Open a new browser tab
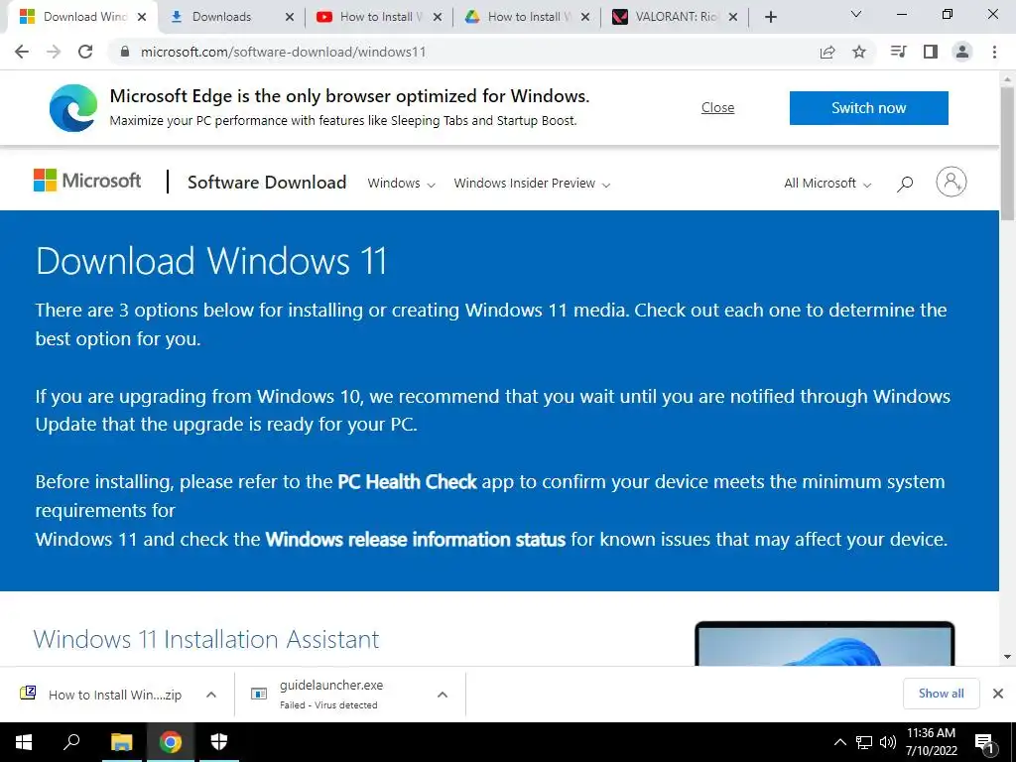 point(770,17)
